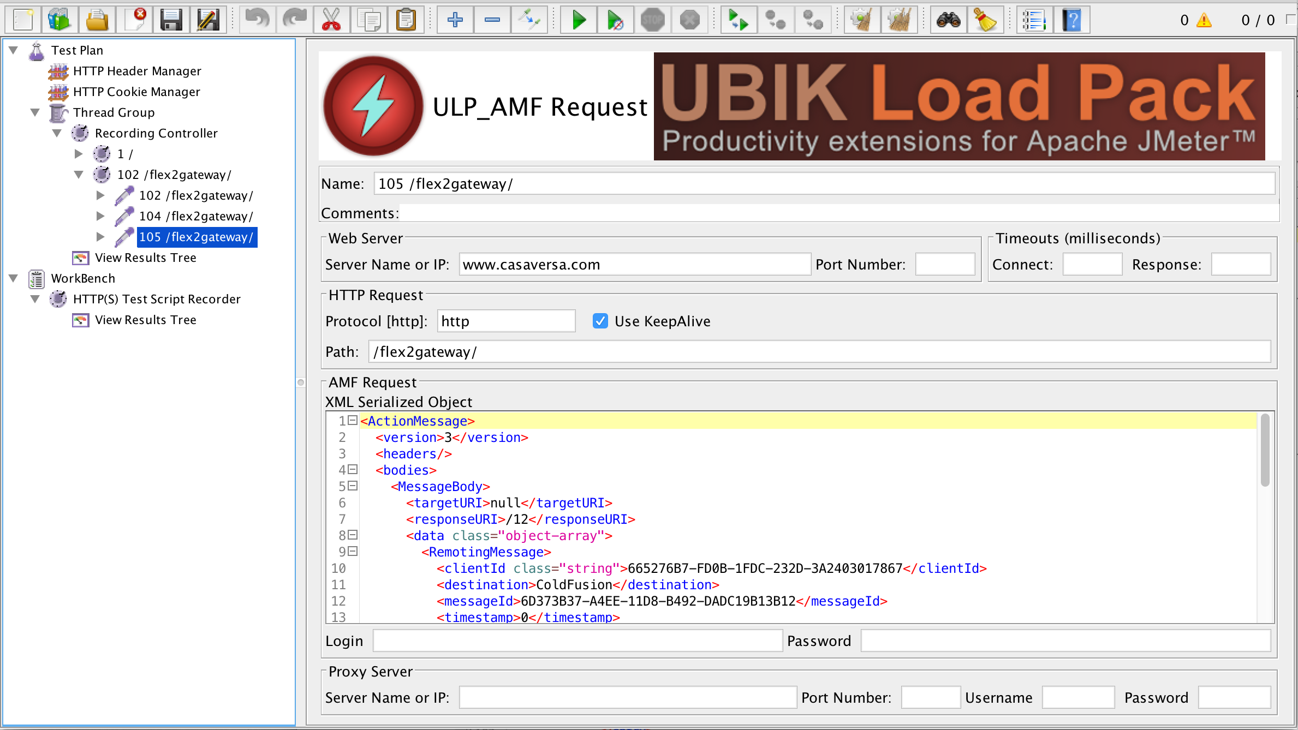Select View Results Tree under Thread Group
The height and width of the screenshot is (730, 1298).
point(145,258)
